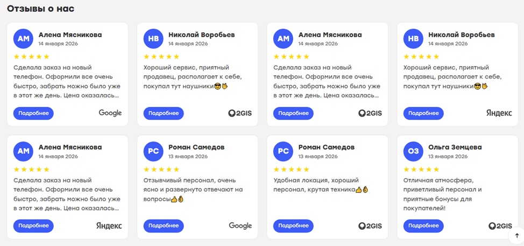The width and height of the screenshot is (524, 246).
Task: Click the Яндекс logo on Алена Мясникова's bottom card
Action: click(x=109, y=226)
